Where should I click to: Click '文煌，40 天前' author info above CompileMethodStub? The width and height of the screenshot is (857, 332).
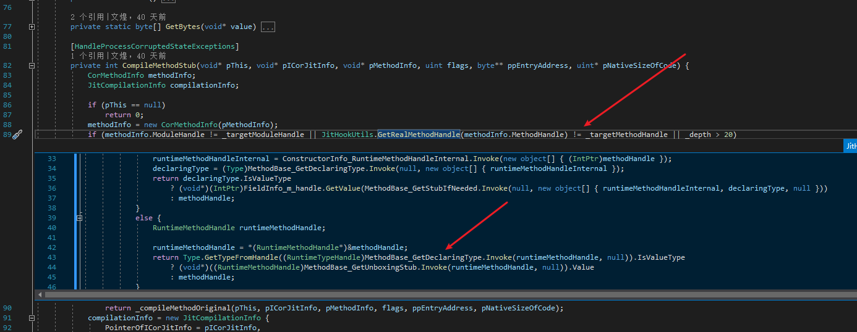[x=139, y=56]
